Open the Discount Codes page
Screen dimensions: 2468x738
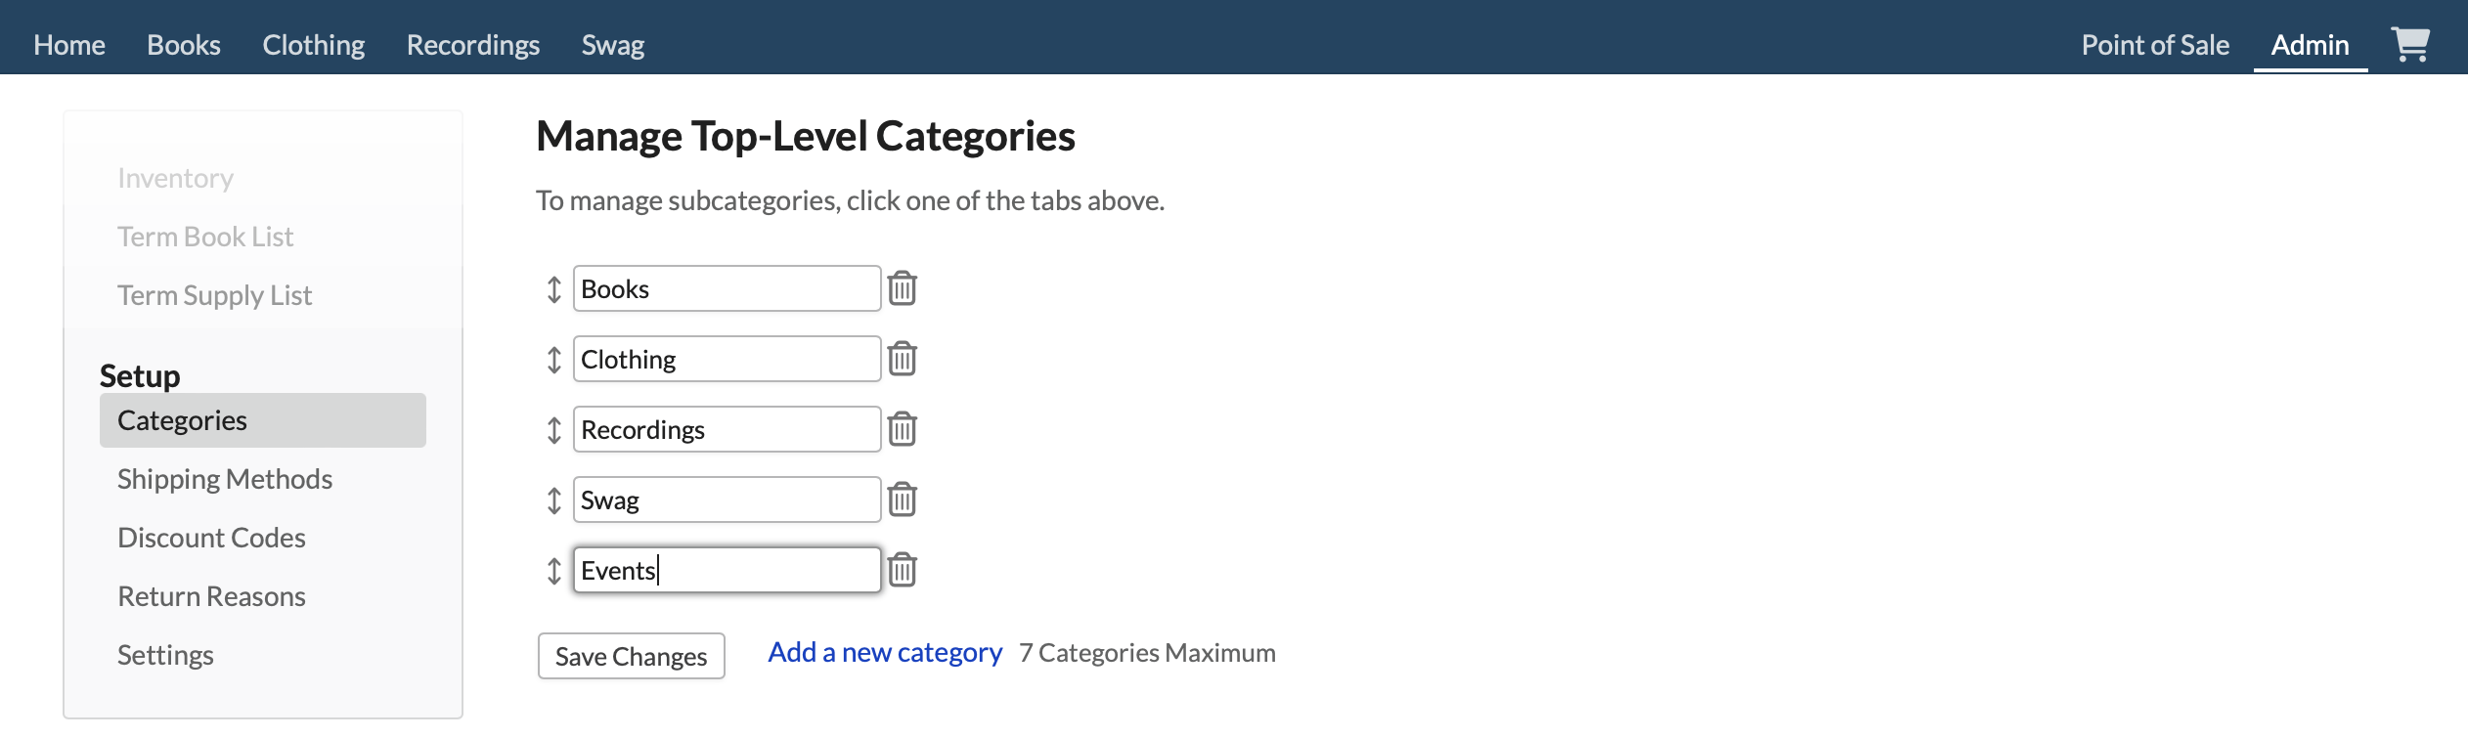coord(211,537)
